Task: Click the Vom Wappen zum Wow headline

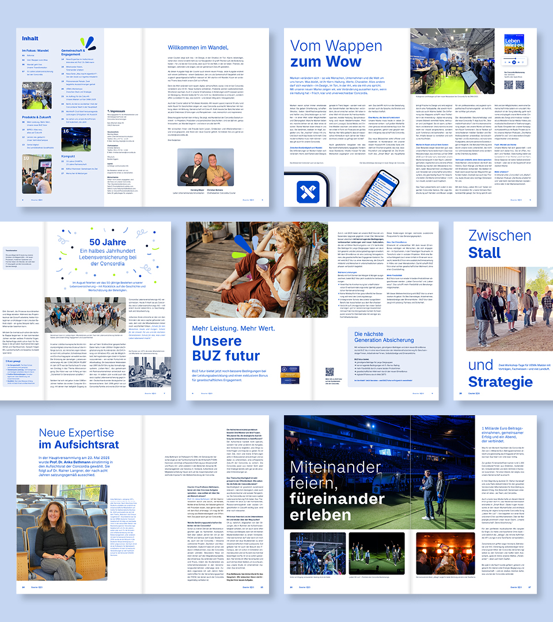Action: pyautogui.click(x=325, y=54)
